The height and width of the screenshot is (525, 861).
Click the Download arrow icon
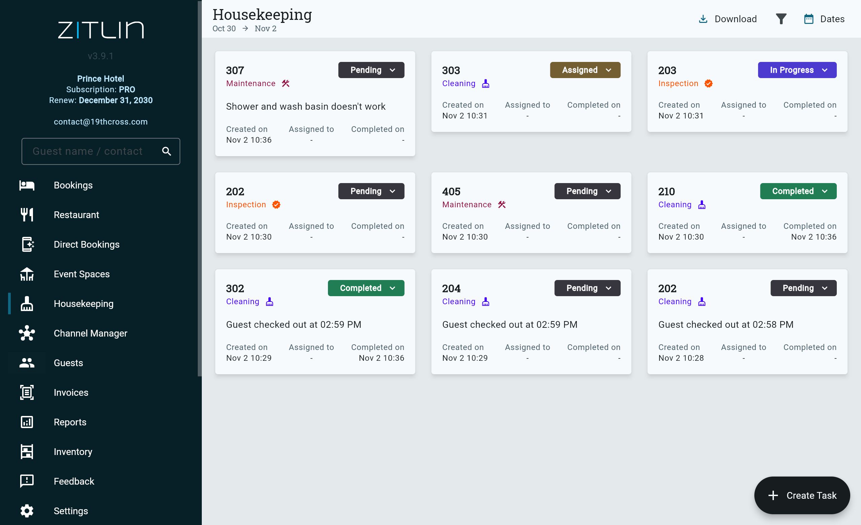703,19
